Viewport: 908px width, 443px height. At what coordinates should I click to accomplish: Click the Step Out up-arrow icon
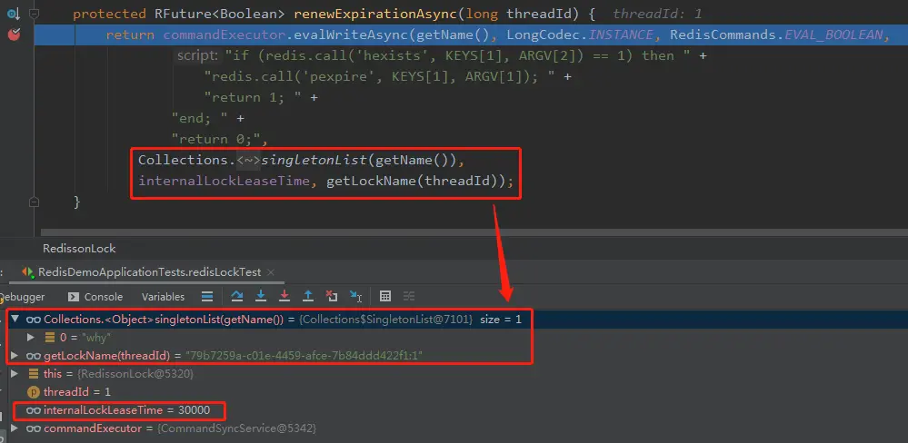click(308, 296)
